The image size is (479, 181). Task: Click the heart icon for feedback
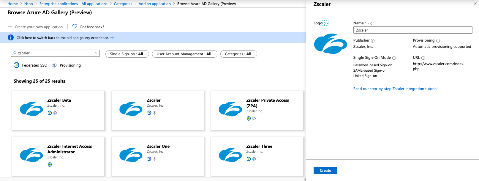pos(75,27)
